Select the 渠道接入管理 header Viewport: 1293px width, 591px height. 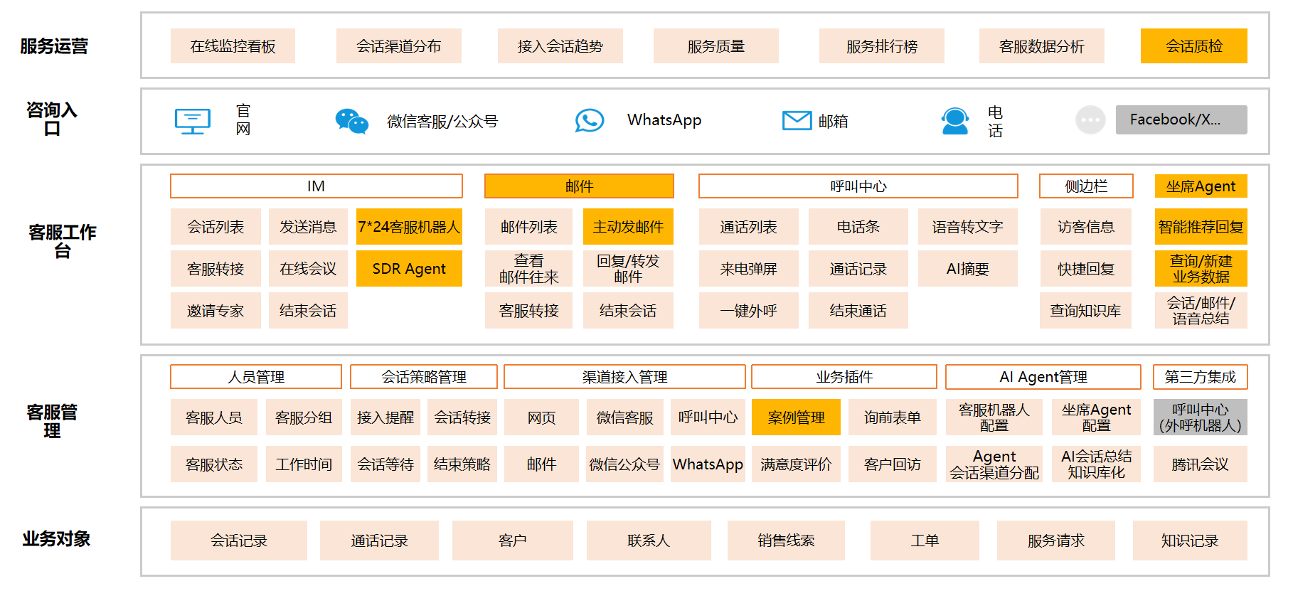(x=625, y=377)
